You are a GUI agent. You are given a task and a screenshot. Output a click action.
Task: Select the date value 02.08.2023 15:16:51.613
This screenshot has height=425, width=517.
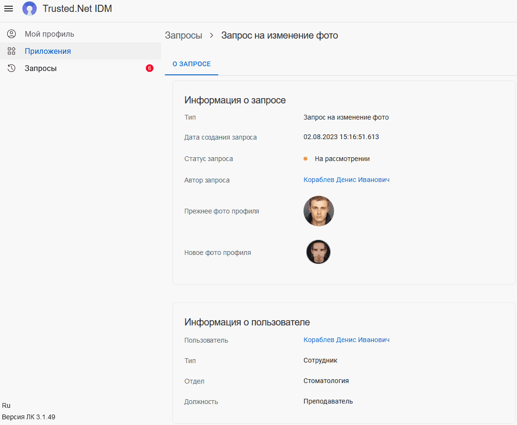tap(341, 137)
